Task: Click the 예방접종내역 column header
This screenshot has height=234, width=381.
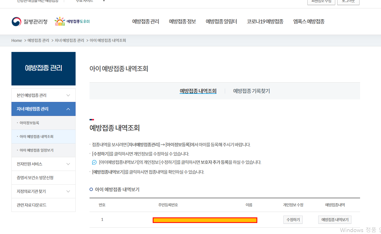Action: 335,205
